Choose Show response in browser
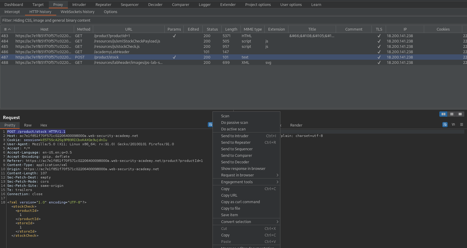 click(x=246, y=169)
